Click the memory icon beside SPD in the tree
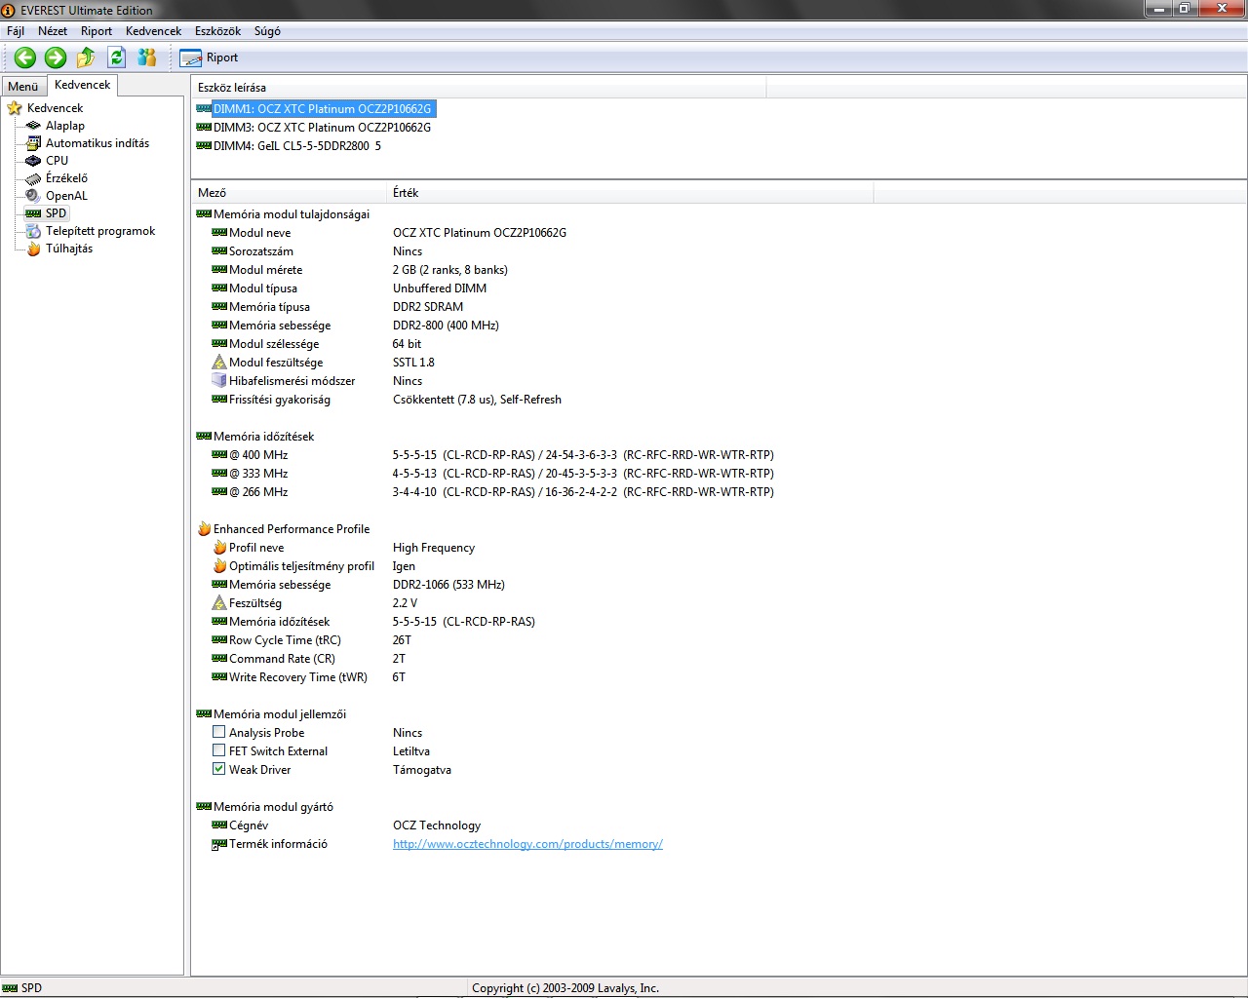 pyautogui.click(x=33, y=213)
